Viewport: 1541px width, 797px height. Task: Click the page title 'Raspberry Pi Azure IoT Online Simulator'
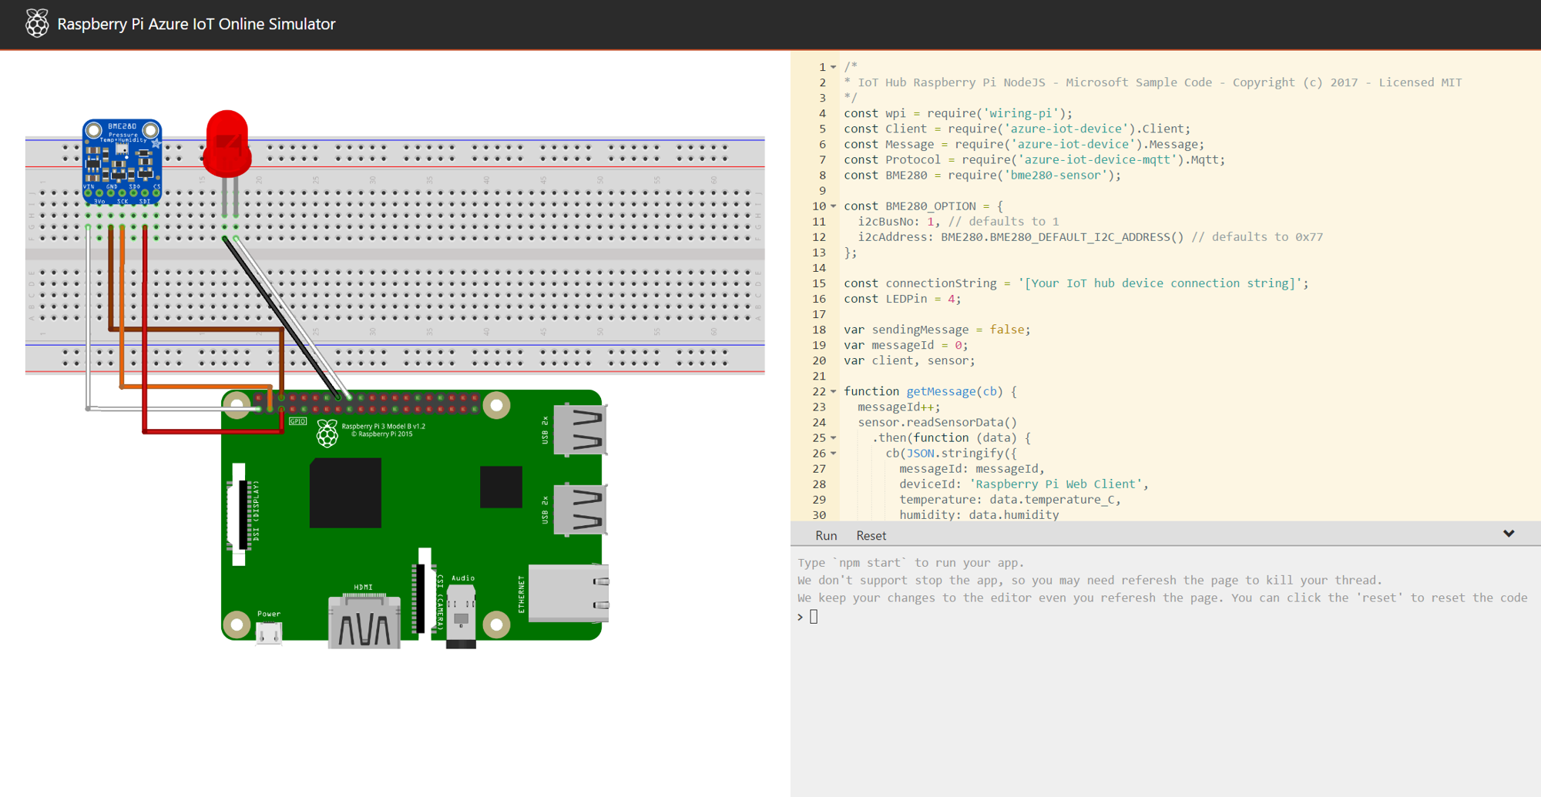pos(196,24)
